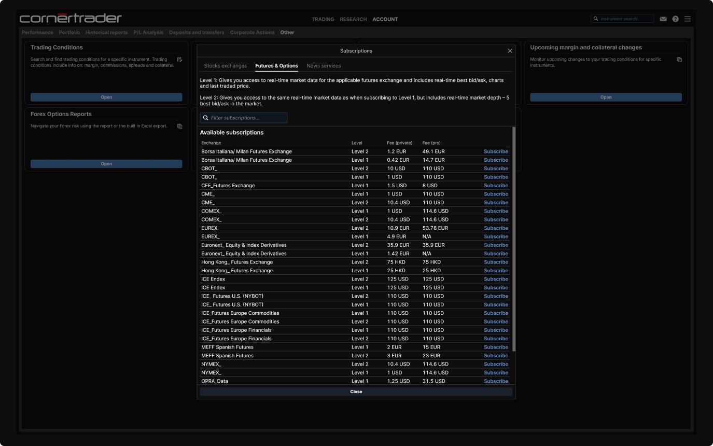
Task: Click the Fee (private) column header
Action: click(400, 143)
